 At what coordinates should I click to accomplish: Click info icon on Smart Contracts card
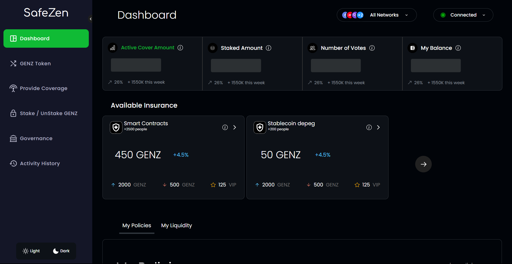pyautogui.click(x=225, y=127)
